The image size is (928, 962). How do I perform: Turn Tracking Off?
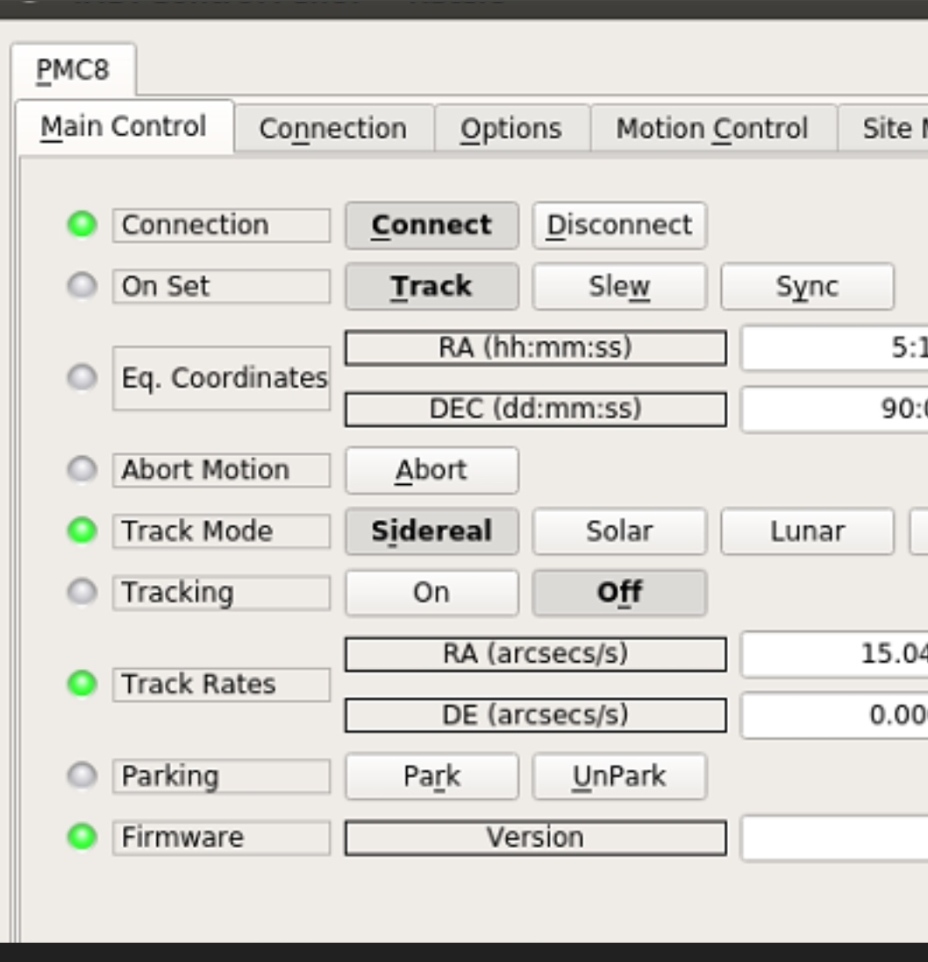[620, 593]
